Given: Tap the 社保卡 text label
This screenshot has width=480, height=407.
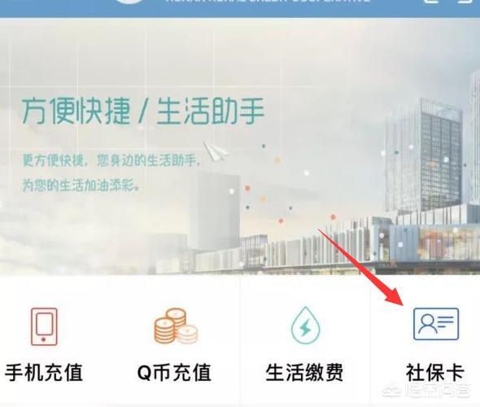Looking at the screenshot, I should tap(435, 373).
